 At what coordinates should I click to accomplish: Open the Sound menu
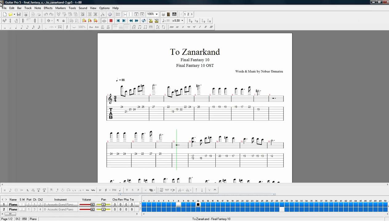point(83,8)
